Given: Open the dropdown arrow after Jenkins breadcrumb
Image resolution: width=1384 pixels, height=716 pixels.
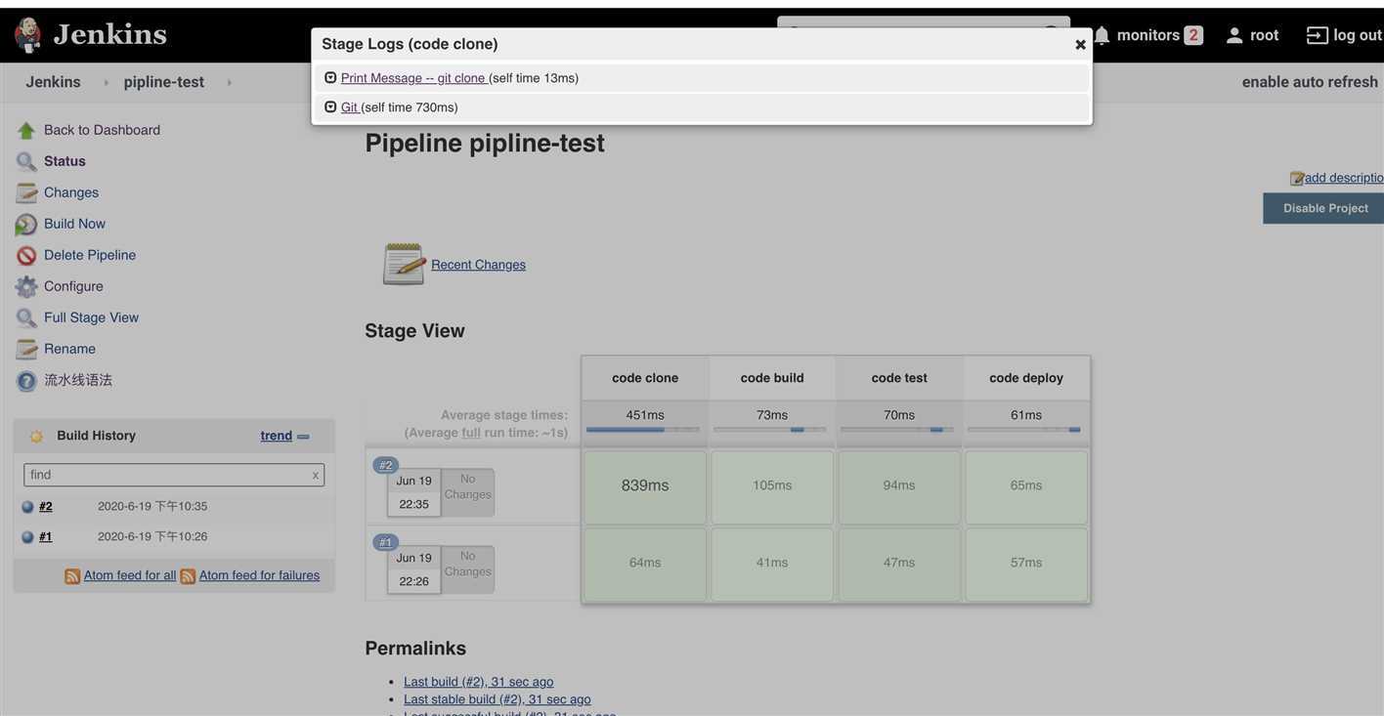Looking at the screenshot, I should 106,82.
